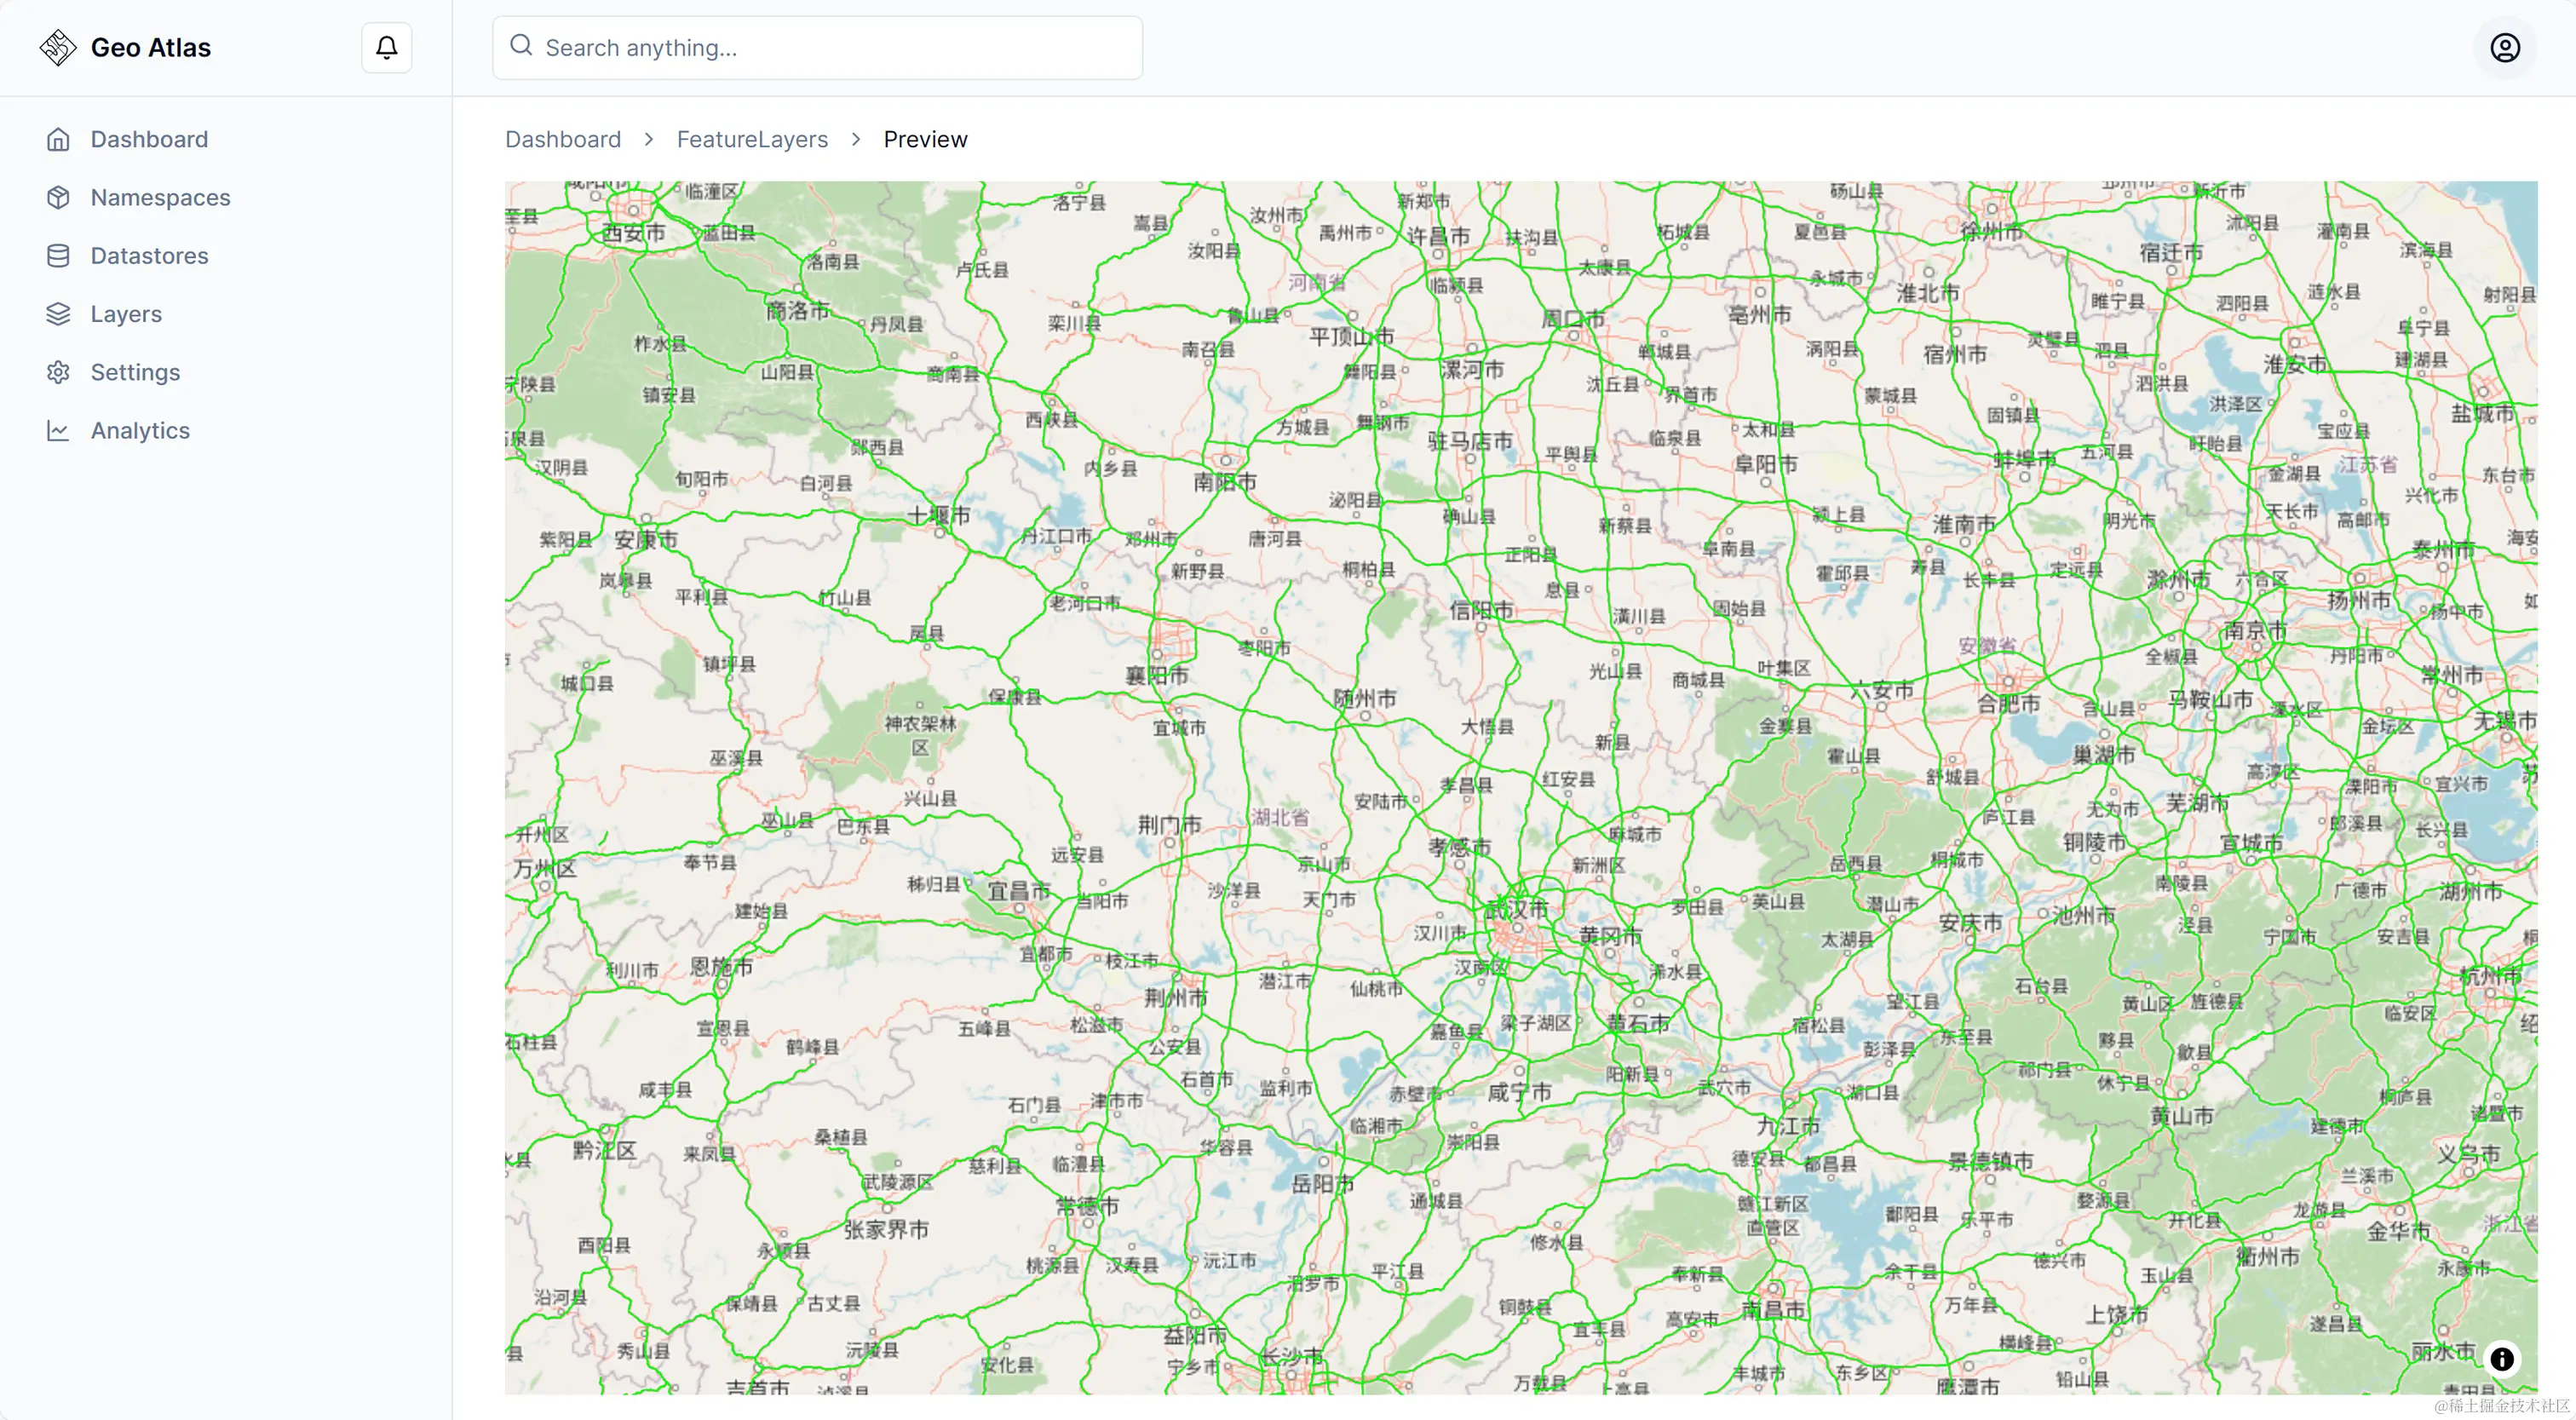Select the Dashboard home icon
The width and height of the screenshot is (2576, 1420).
pos(58,139)
